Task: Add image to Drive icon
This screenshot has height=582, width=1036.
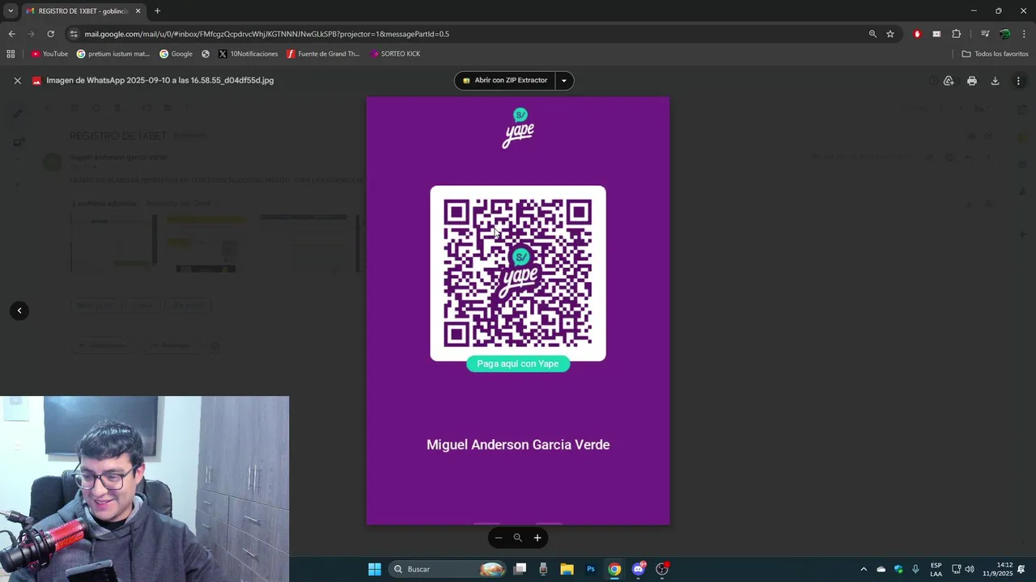Action: [949, 81]
